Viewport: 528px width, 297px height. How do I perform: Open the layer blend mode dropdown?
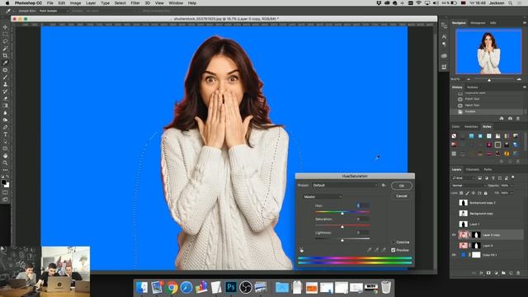(469, 186)
